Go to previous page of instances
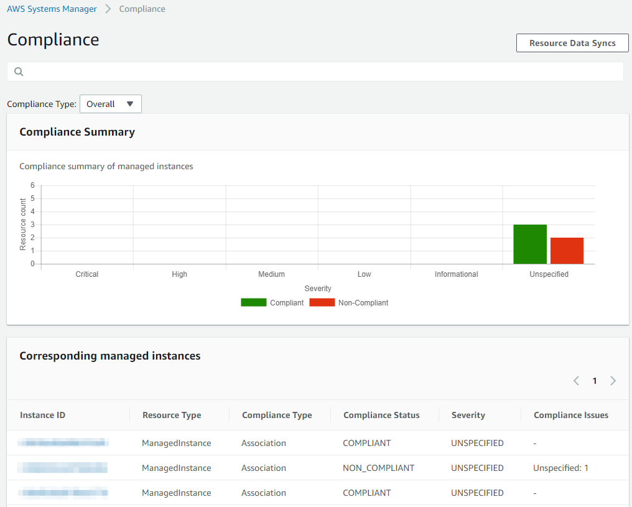The height and width of the screenshot is (507, 632). (576, 381)
